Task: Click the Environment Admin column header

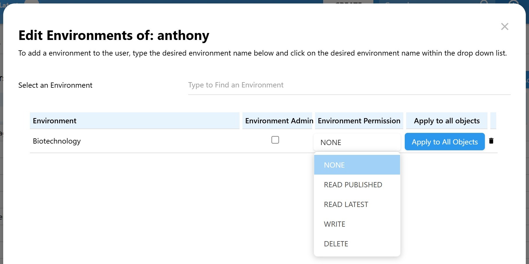Action: (x=277, y=121)
